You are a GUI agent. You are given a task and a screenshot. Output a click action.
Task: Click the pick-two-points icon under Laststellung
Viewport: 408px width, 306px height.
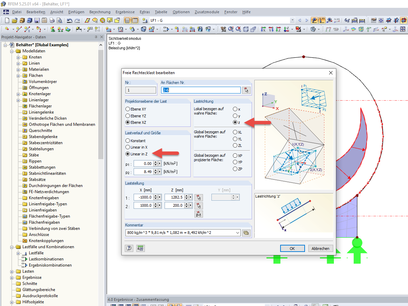pyautogui.click(x=199, y=214)
